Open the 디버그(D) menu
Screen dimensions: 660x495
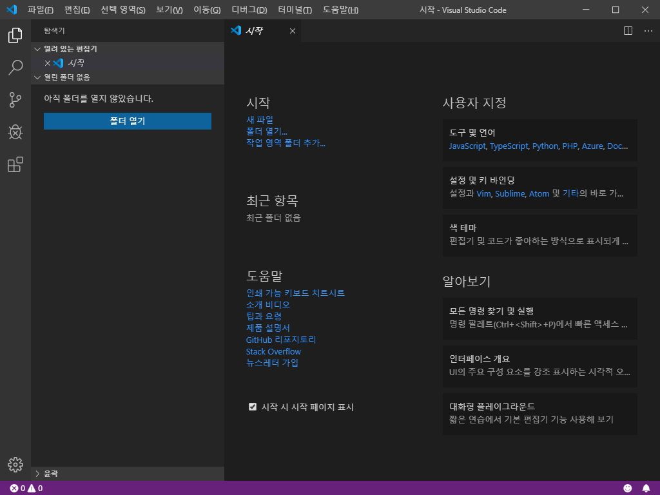(x=249, y=10)
